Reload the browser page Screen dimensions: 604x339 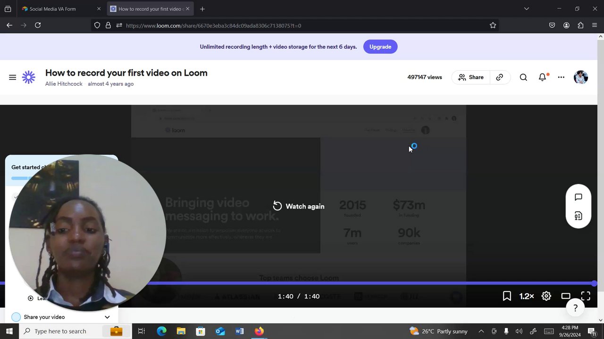(x=38, y=25)
